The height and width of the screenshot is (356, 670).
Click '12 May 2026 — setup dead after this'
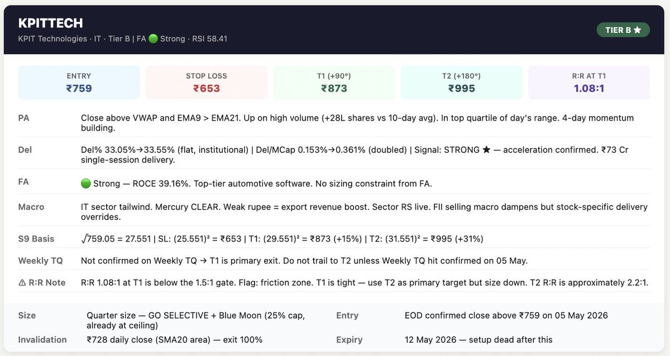[x=478, y=340]
